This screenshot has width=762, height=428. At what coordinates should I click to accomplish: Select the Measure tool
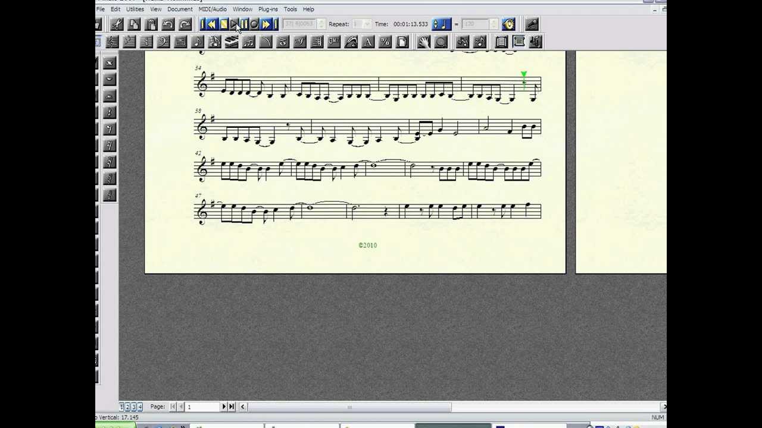[x=180, y=42]
